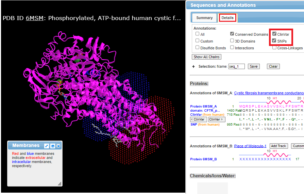Grab the Membranes dialog corner handle

(x=60, y=184)
